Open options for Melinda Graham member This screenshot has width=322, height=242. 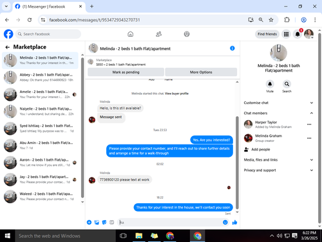(309, 138)
